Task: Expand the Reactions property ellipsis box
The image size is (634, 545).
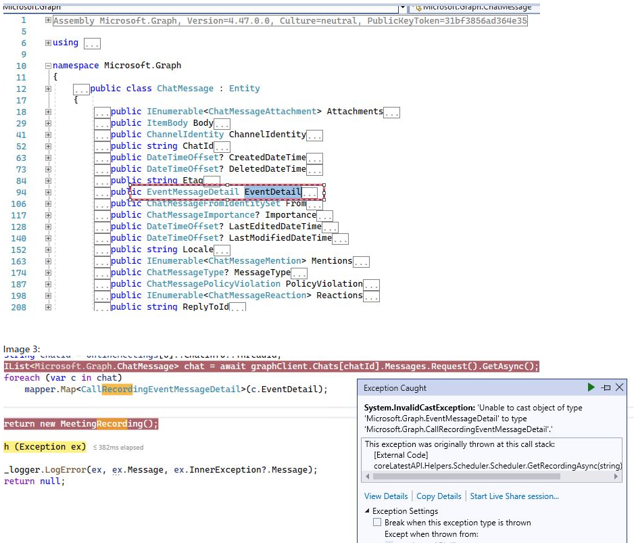Action: (372, 295)
